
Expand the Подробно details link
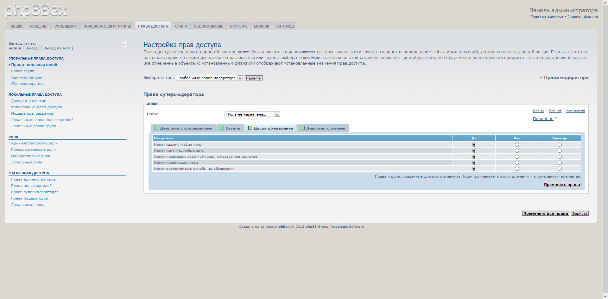pos(543,119)
